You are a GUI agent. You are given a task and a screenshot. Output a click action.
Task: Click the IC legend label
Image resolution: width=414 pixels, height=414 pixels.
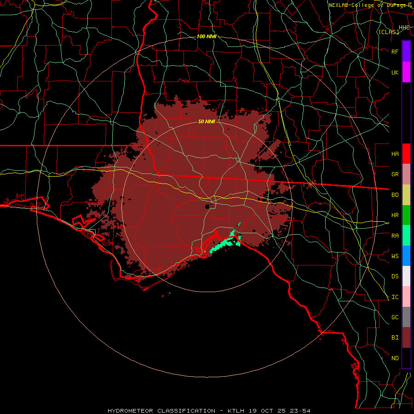pyautogui.click(x=395, y=297)
